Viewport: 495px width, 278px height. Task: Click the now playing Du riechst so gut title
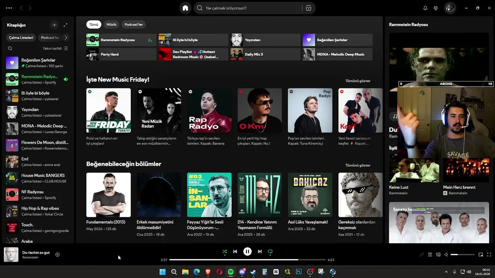click(36, 253)
